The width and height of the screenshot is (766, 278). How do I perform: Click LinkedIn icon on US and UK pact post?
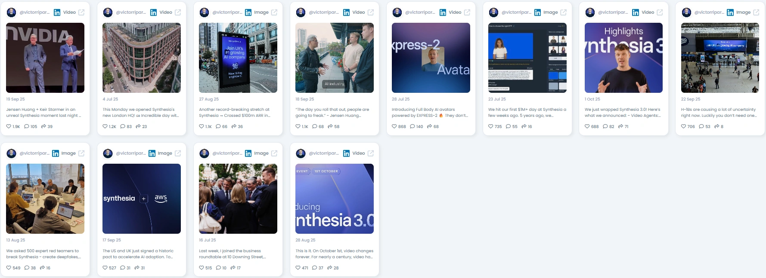click(x=152, y=153)
